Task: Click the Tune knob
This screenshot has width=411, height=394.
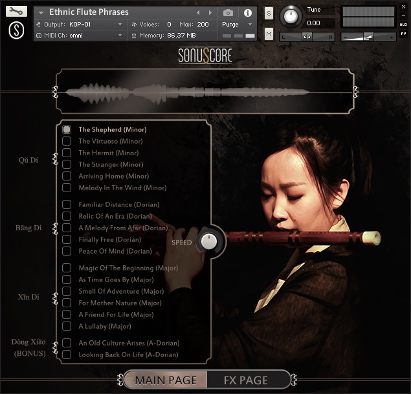Action: tap(291, 16)
